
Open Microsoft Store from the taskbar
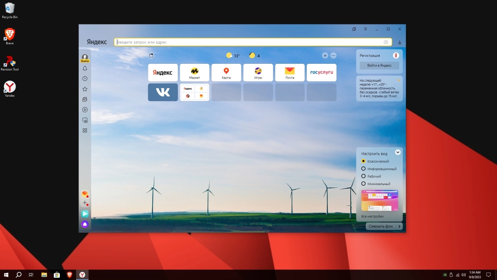coord(57,275)
